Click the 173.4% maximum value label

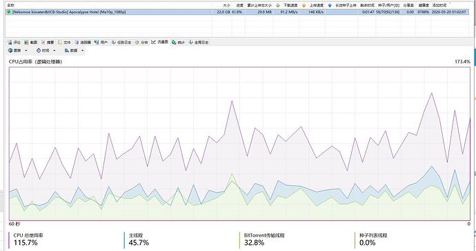(462, 62)
